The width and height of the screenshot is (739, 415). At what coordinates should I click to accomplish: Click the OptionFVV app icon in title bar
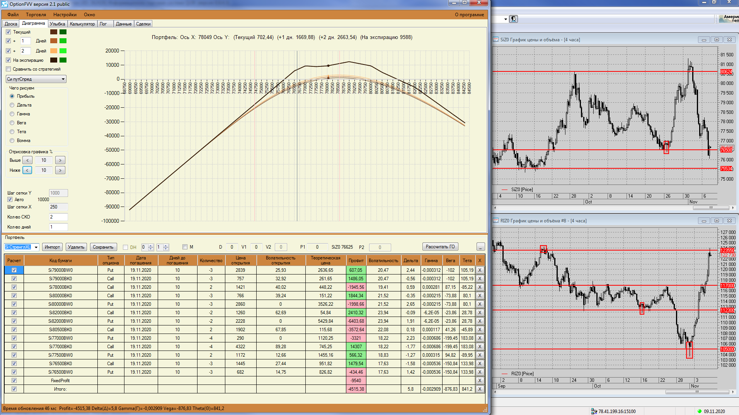point(4,4)
